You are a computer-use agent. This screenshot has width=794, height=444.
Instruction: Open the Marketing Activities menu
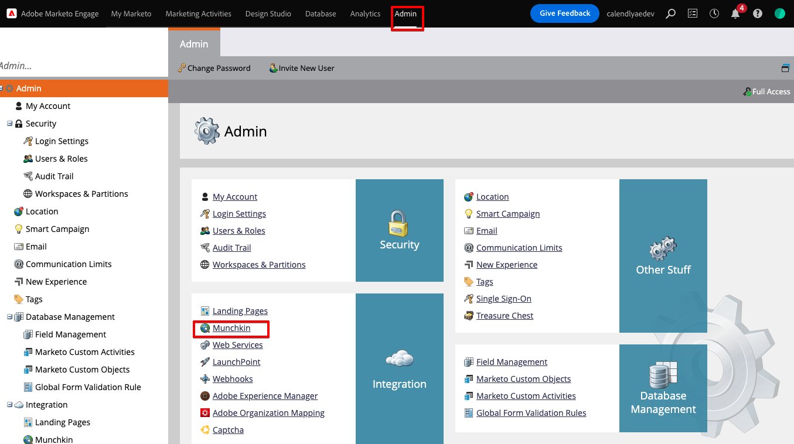coord(198,13)
